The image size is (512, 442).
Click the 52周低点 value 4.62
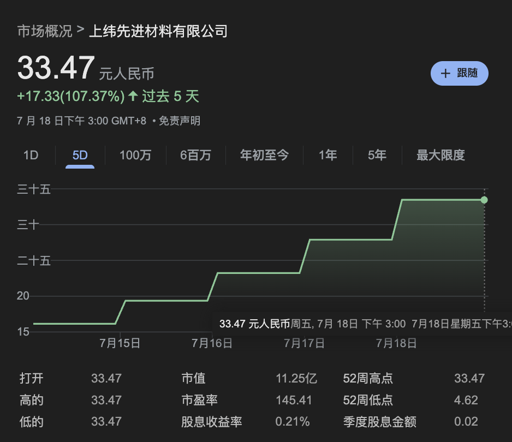point(466,400)
